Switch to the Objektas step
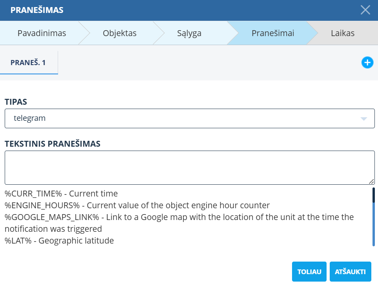Image resolution: width=378 pixels, height=291 pixels. click(119, 33)
